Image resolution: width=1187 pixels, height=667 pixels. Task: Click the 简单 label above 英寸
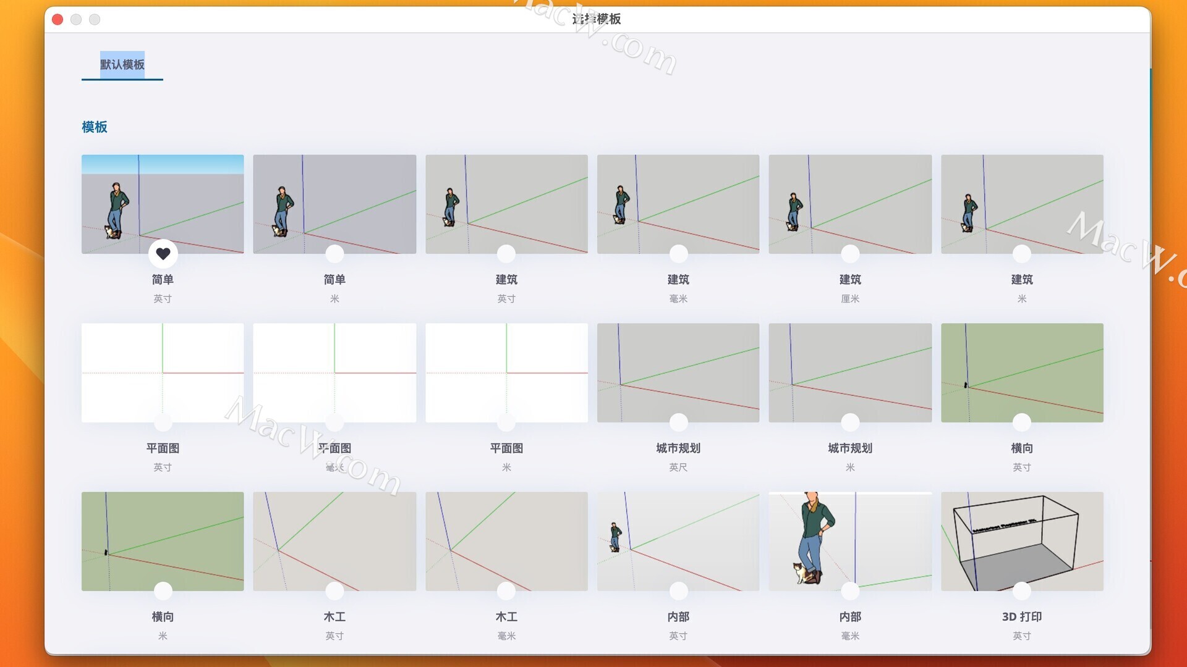(163, 279)
